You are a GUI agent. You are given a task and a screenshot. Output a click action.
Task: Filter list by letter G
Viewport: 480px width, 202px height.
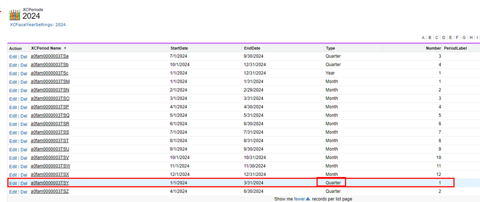coord(464,37)
